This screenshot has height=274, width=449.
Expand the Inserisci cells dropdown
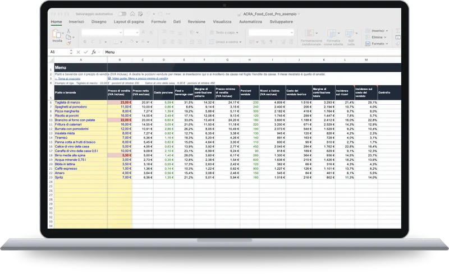387,31
